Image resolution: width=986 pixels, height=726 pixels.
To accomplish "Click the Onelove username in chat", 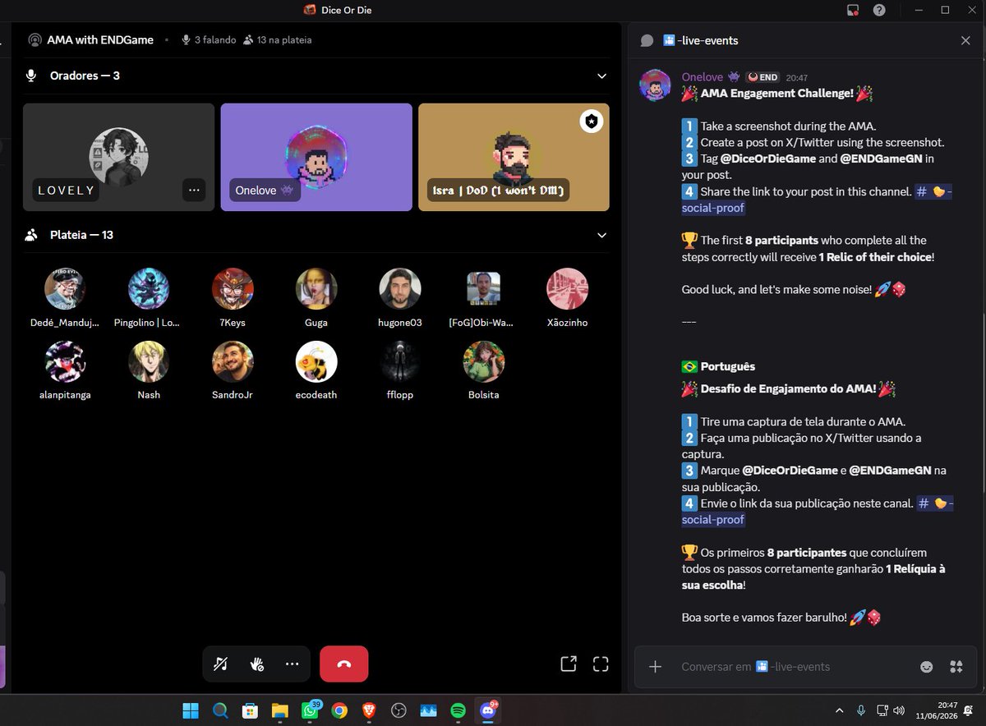I will pyautogui.click(x=703, y=77).
